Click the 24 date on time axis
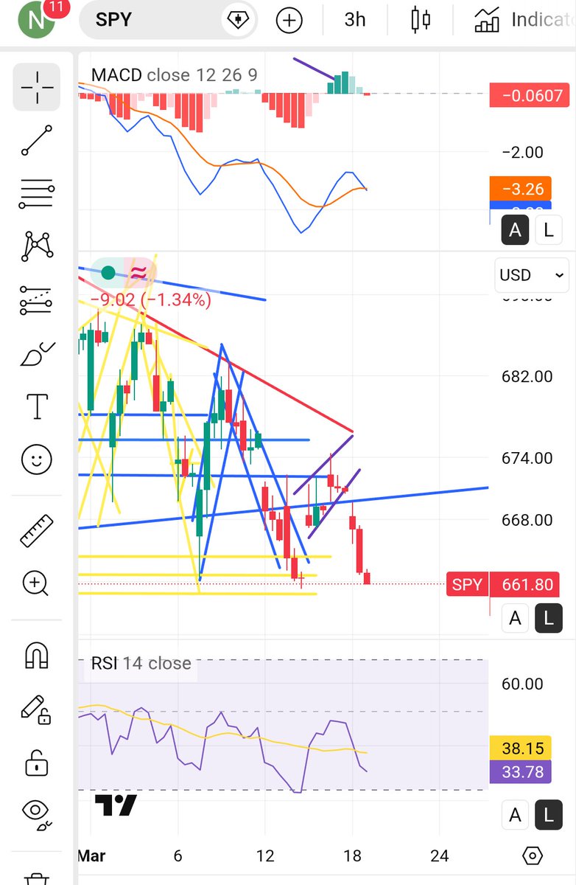Viewport: 576px width, 885px height. pos(440,856)
